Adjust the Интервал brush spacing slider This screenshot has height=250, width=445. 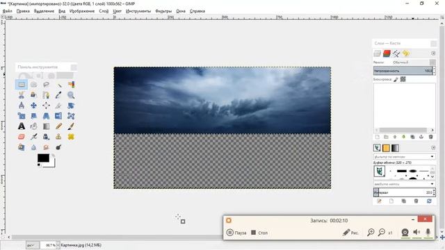pos(403,192)
